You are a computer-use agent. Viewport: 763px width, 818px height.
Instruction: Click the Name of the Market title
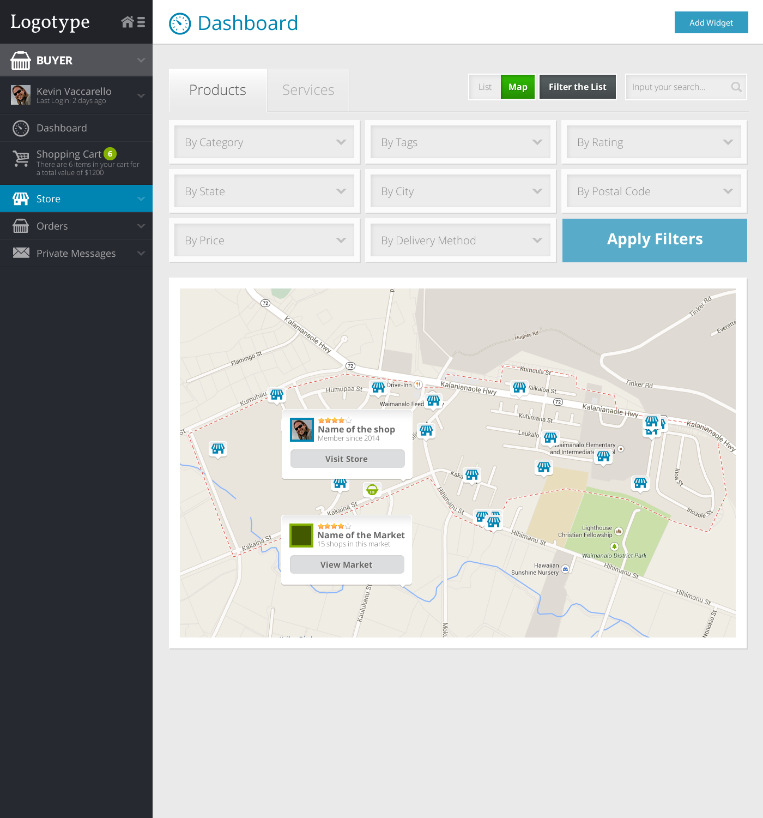[361, 536]
